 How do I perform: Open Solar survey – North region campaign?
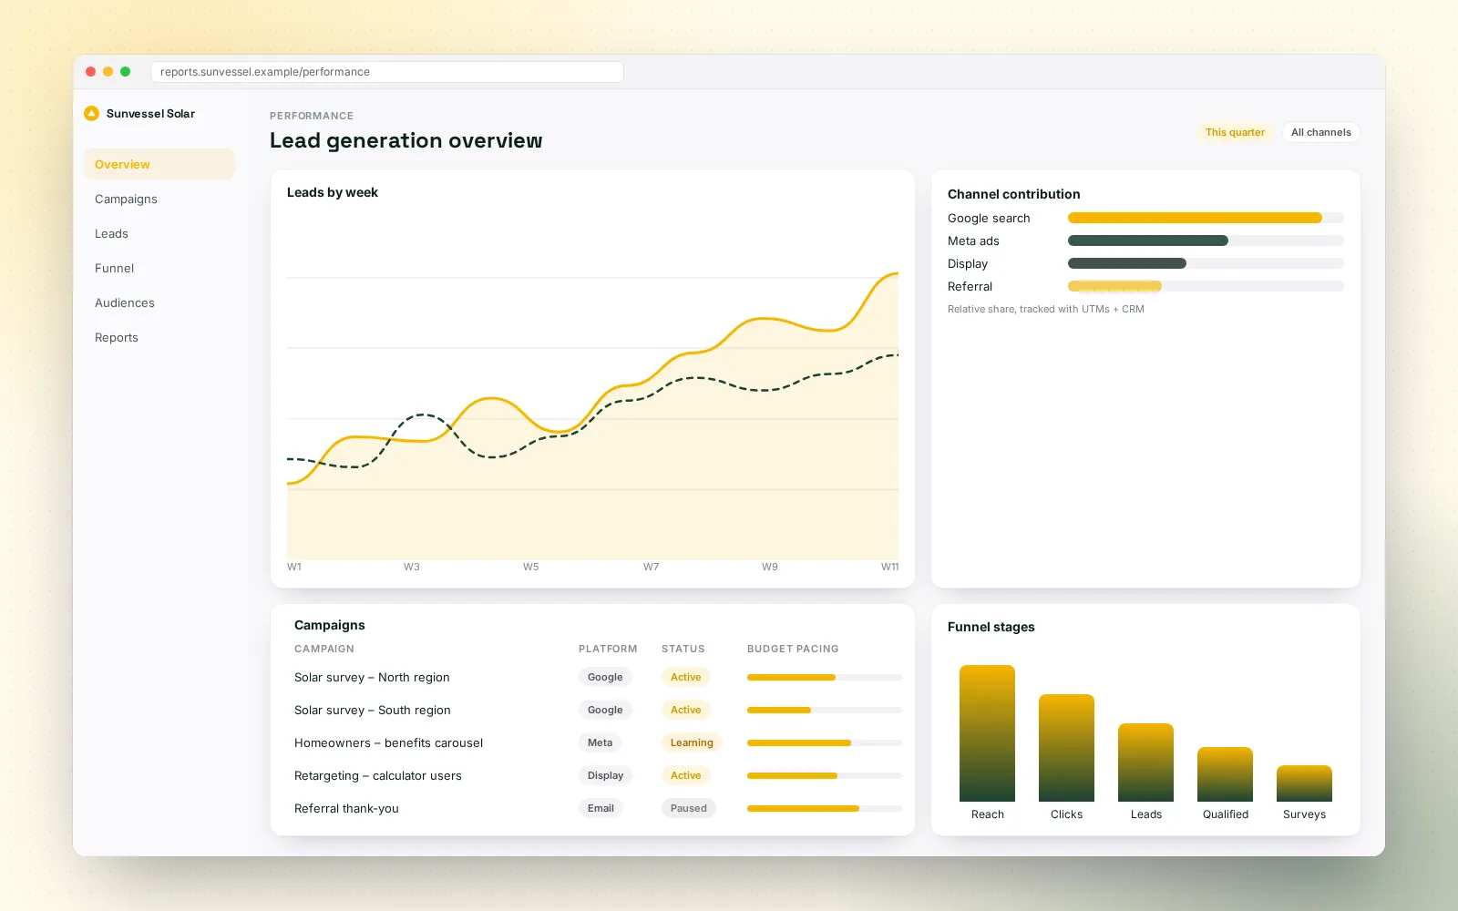click(372, 677)
